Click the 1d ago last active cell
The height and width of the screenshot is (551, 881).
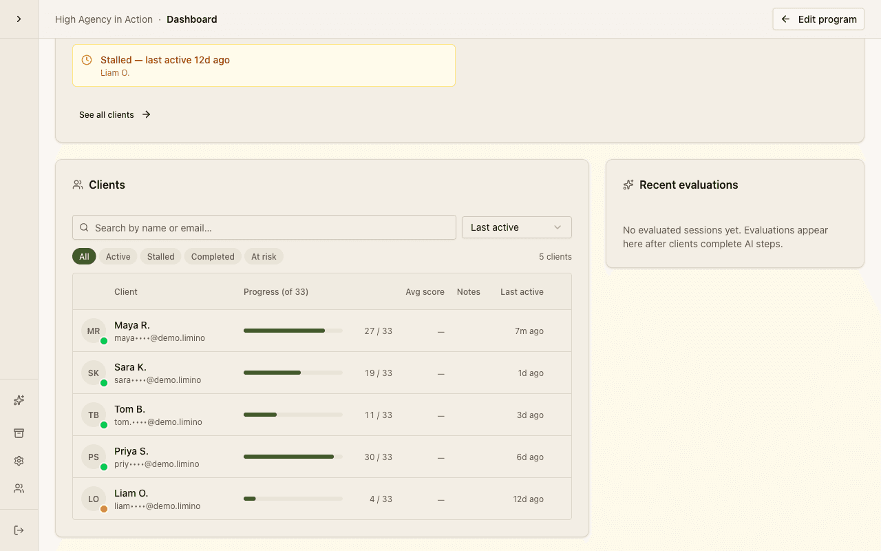531,373
